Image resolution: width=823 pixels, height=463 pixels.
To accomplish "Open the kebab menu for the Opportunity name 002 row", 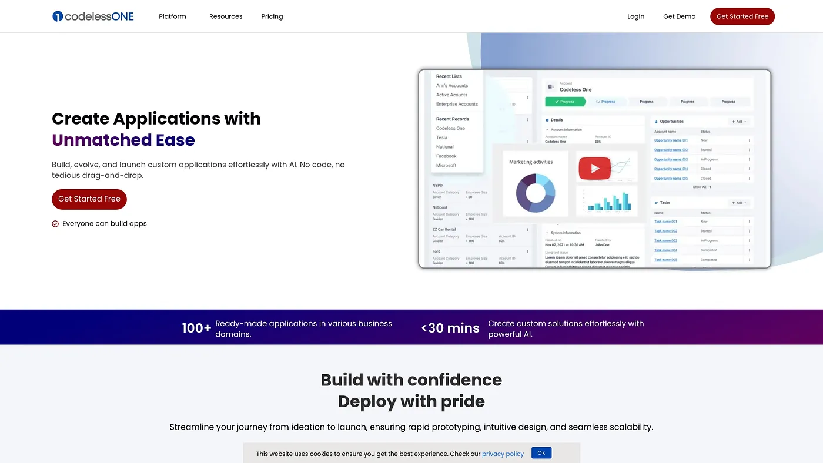I will pyautogui.click(x=750, y=150).
